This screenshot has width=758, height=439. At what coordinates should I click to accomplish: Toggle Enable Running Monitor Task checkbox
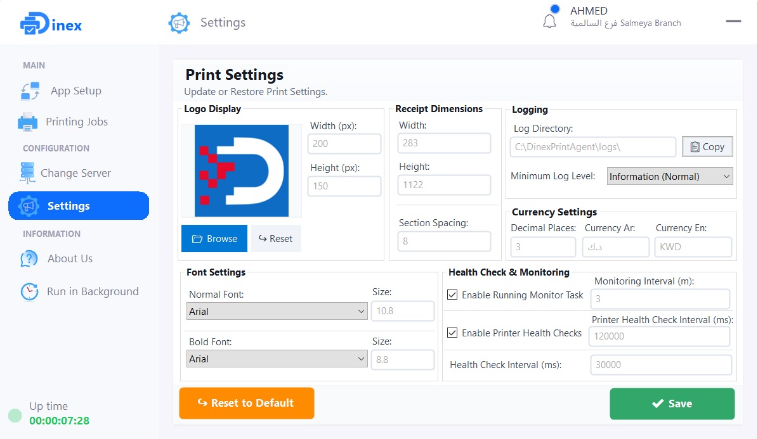452,295
